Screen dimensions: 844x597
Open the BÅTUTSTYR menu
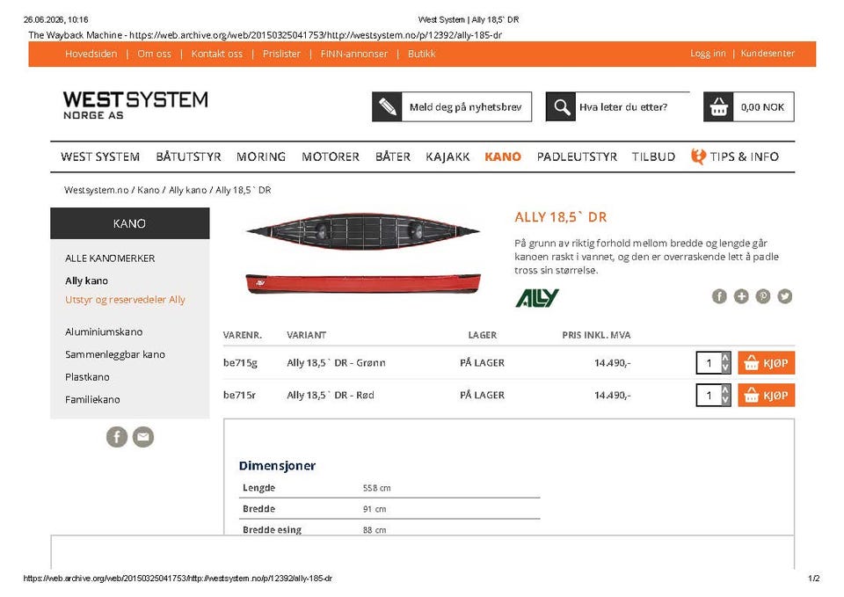pyautogui.click(x=188, y=157)
